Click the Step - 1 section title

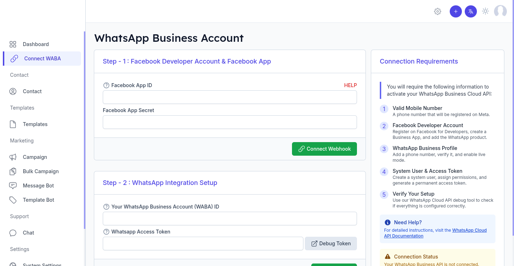(x=187, y=61)
